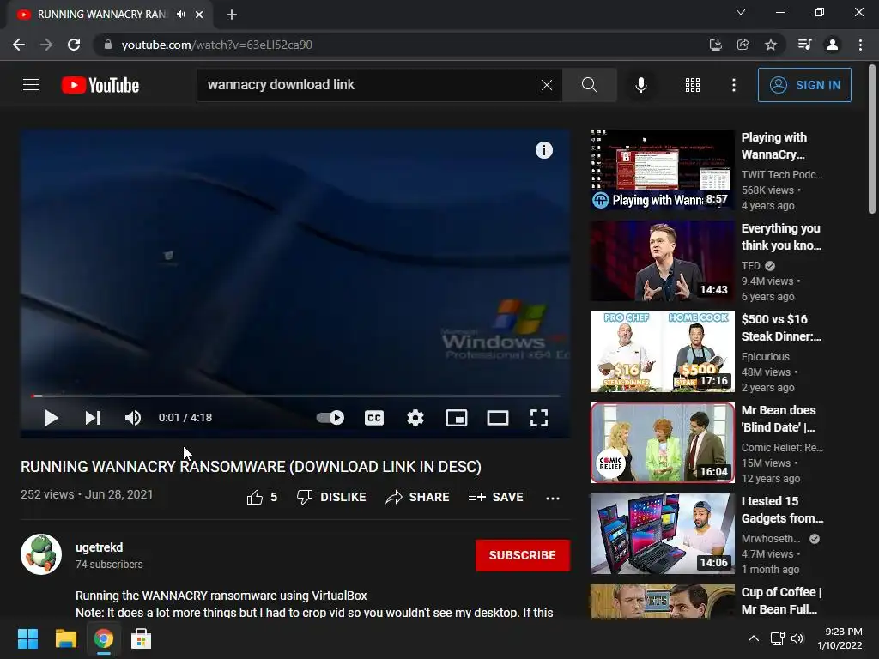879x659 pixels.
Task: Open 'I tested 15 Gadgets' video title
Action: tap(782, 510)
